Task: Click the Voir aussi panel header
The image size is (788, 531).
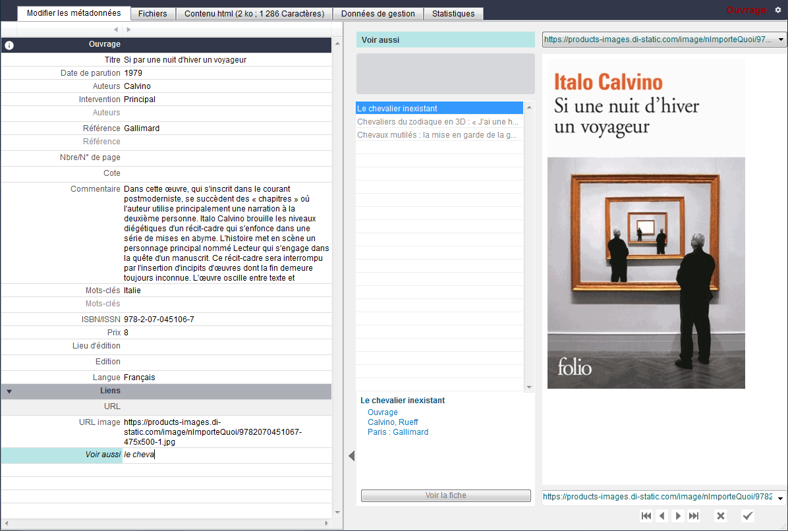Action: (x=445, y=40)
